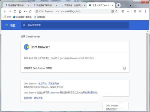The height and width of the screenshot is (112, 150).
Task: Open the browser three-dot main menu
Action: pyautogui.click(x=145, y=11)
